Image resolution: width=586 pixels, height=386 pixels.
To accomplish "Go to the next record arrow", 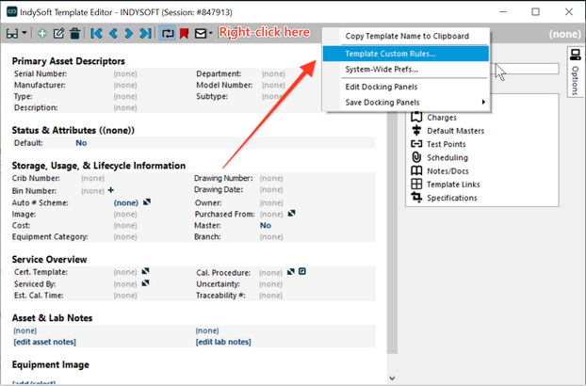I will pyautogui.click(x=129, y=34).
